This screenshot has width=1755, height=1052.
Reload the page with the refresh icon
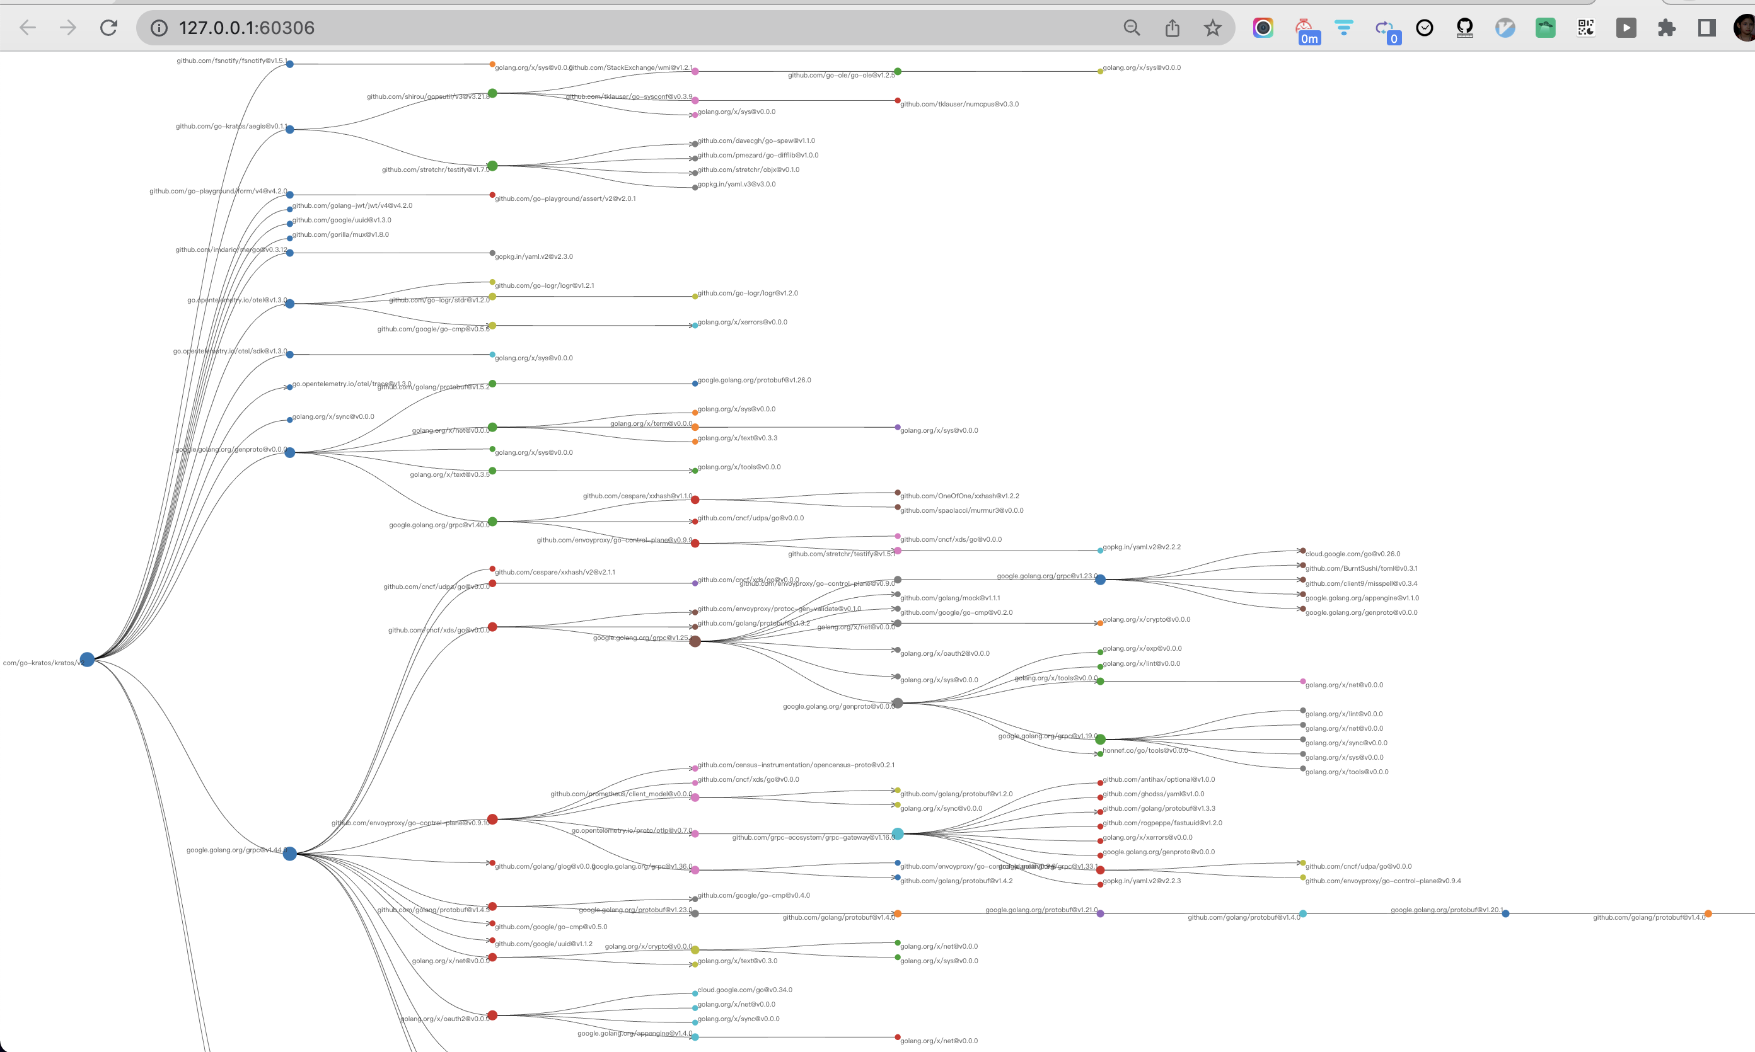click(108, 28)
